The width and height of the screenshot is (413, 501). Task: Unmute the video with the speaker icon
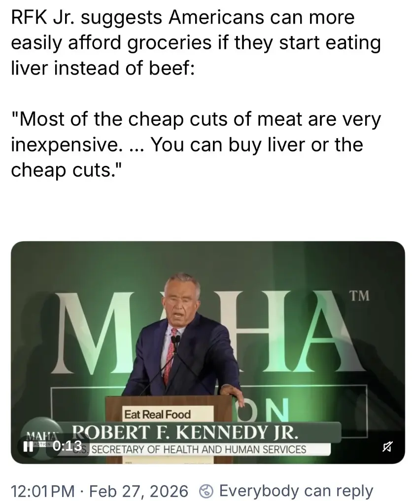387,447
